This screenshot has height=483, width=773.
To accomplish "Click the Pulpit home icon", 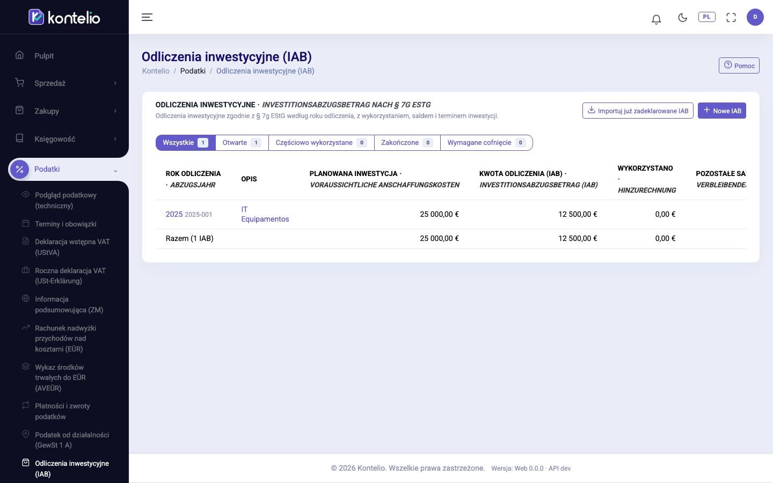I will [x=20, y=55].
